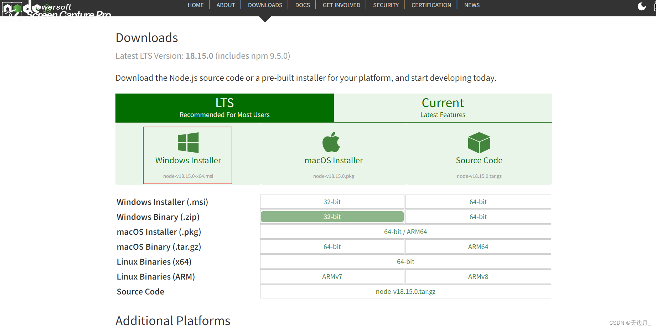This screenshot has height=329, width=656.
Task: Open the CERTIFICATION menu item
Action: click(x=431, y=5)
